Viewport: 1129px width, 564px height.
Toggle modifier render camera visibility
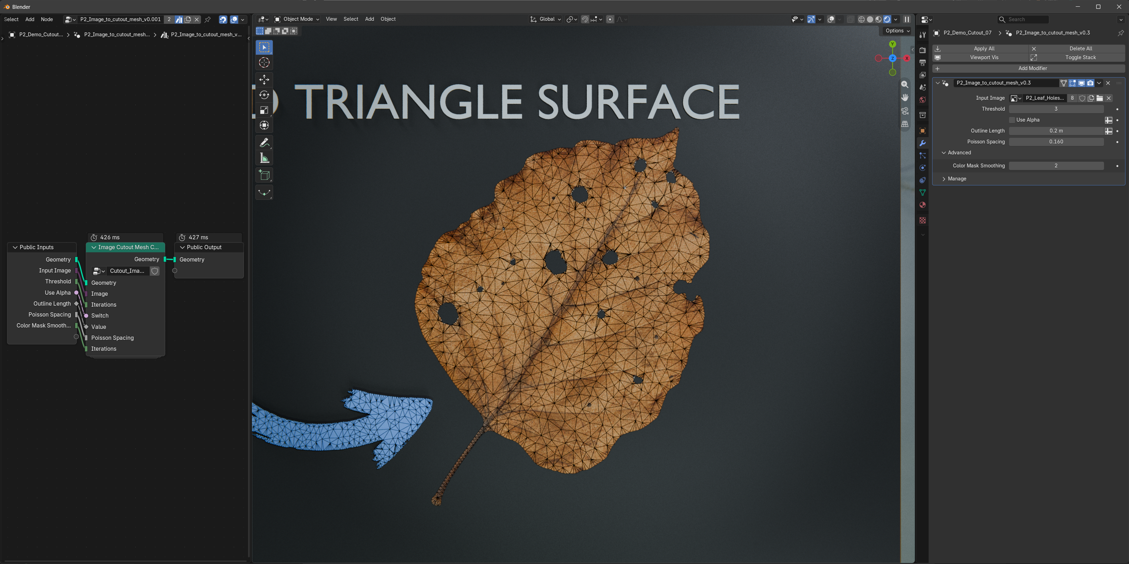(1091, 83)
